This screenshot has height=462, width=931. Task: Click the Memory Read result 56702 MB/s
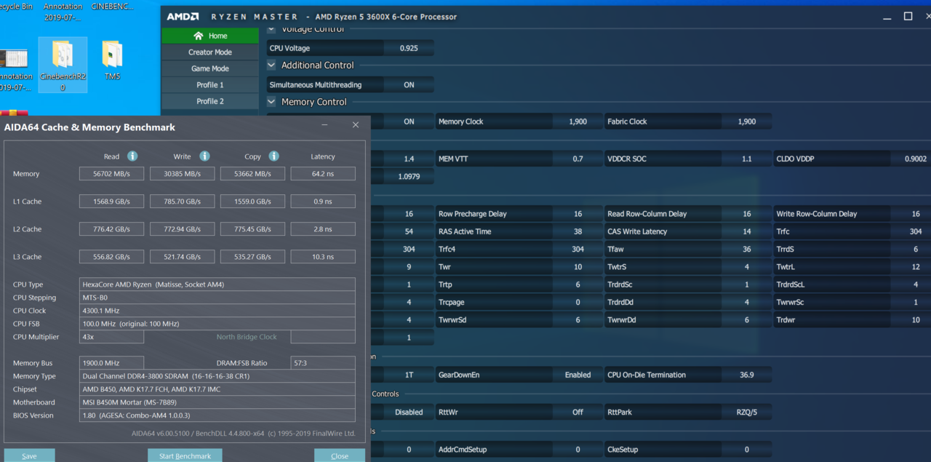point(111,174)
